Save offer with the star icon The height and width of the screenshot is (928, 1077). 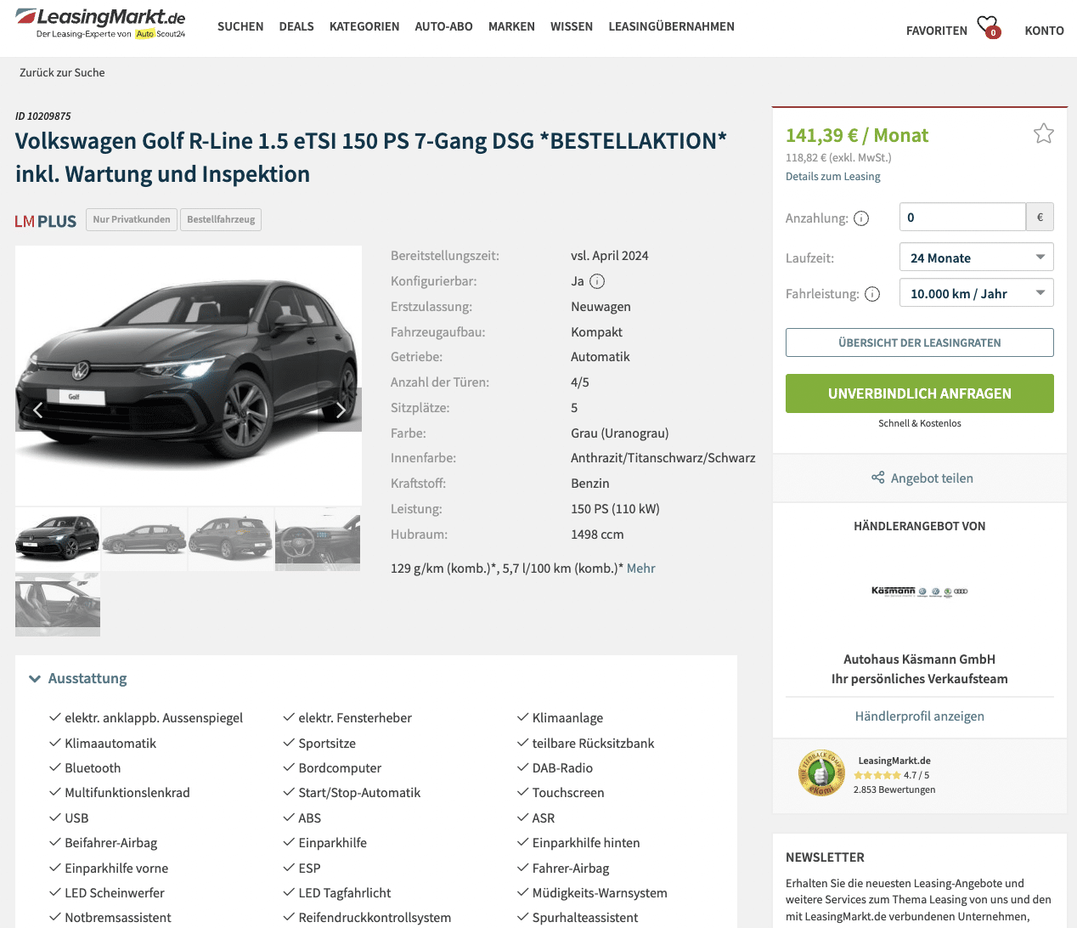pos(1043,133)
